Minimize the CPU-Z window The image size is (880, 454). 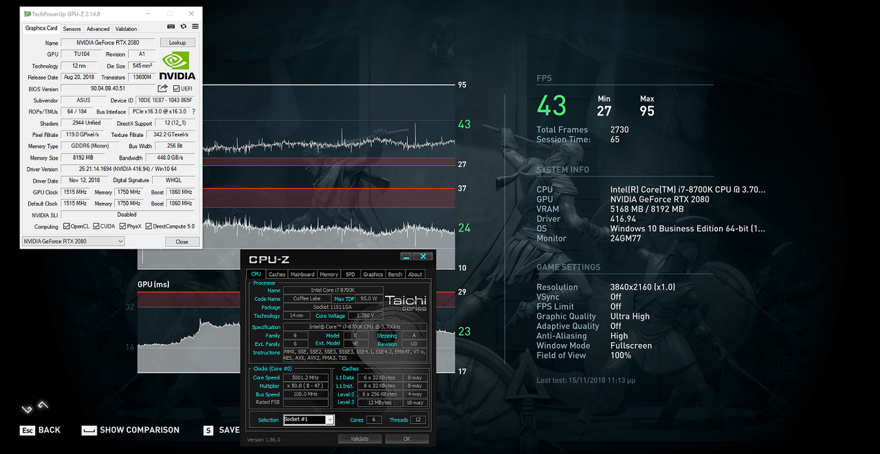(406, 257)
